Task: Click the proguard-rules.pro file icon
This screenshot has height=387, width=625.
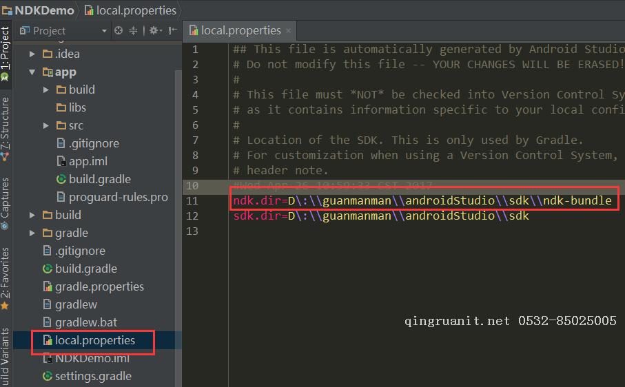Action: click(61, 198)
